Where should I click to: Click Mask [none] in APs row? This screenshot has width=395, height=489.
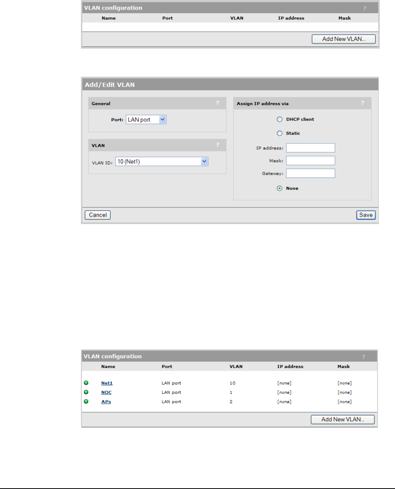(344, 402)
